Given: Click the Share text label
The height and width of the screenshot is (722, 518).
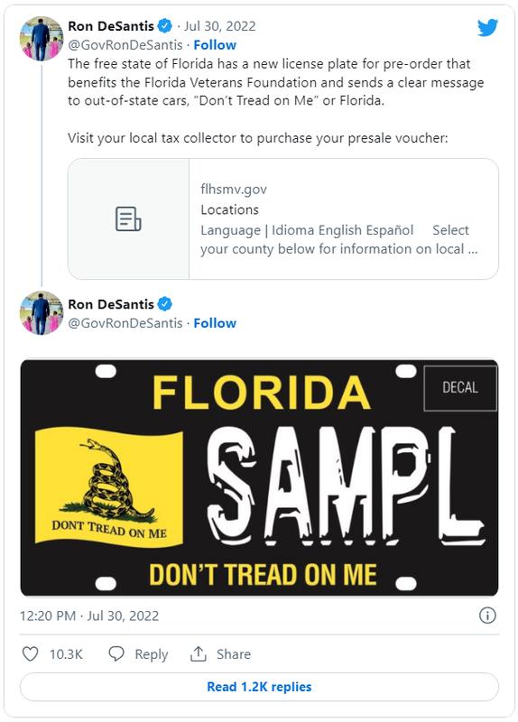Looking at the screenshot, I should (234, 654).
